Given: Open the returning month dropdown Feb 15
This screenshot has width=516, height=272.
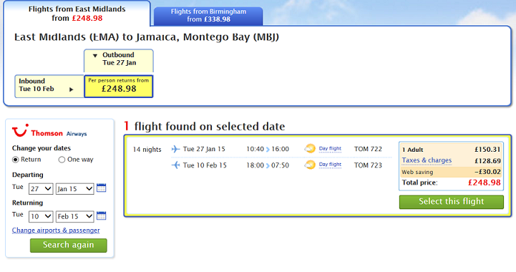Looking at the screenshot, I should click(74, 216).
